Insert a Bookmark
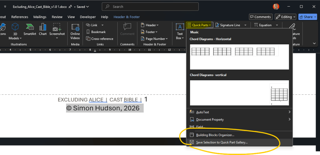This screenshot has height=155, width=320. (x=96, y=32)
